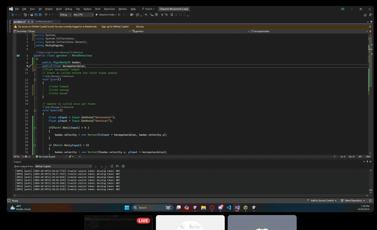Viewport: 377px width, 230px height.
Task: Close the gerakan.cs tab
Action: click(32, 22)
